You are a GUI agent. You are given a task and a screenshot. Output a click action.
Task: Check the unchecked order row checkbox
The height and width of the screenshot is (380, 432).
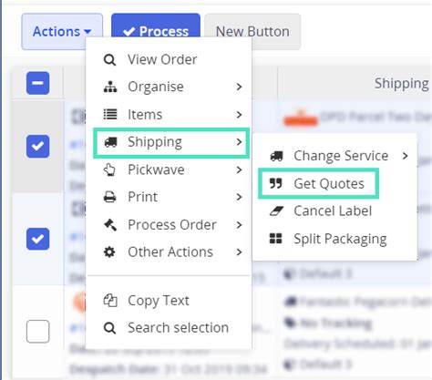37,331
